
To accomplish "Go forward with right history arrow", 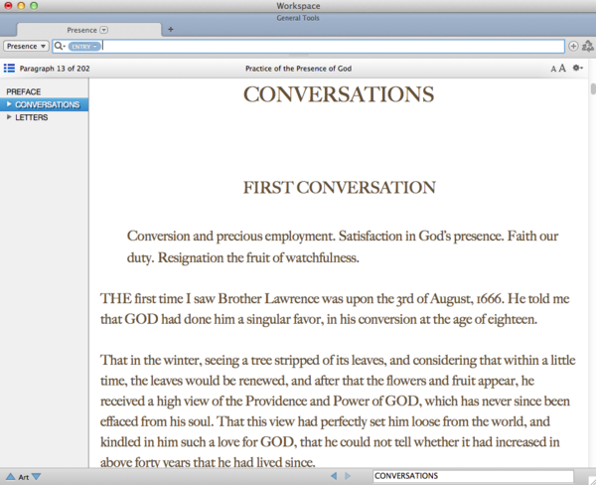I will [x=348, y=476].
